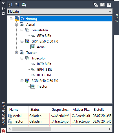Viewport: 119px width, 133px height.
Task: Collapse the Graustufen node
Action: 22,30
